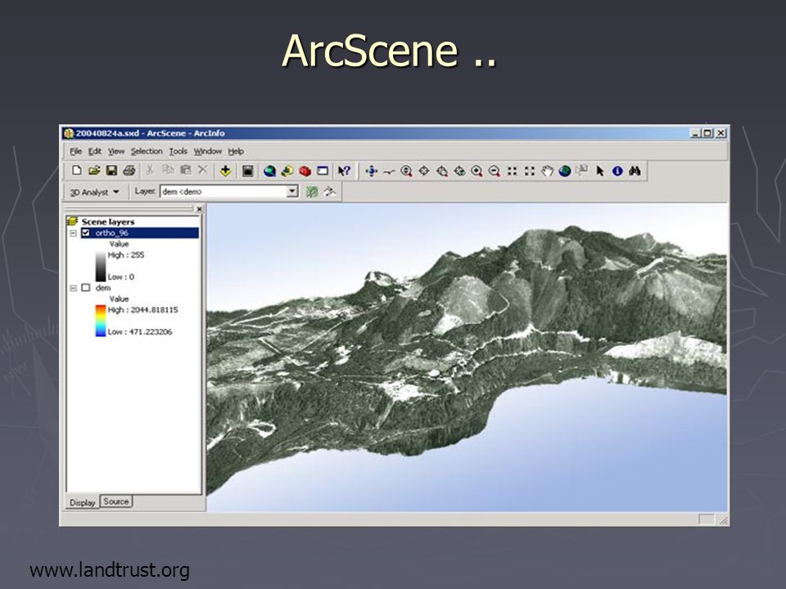Click the 'High : 255' legend text
The width and height of the screenshot is (786, 589).
point(126,255)
